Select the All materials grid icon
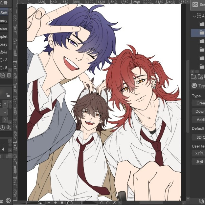This screenshot has height=205, width=205. [x=199, y=16]
